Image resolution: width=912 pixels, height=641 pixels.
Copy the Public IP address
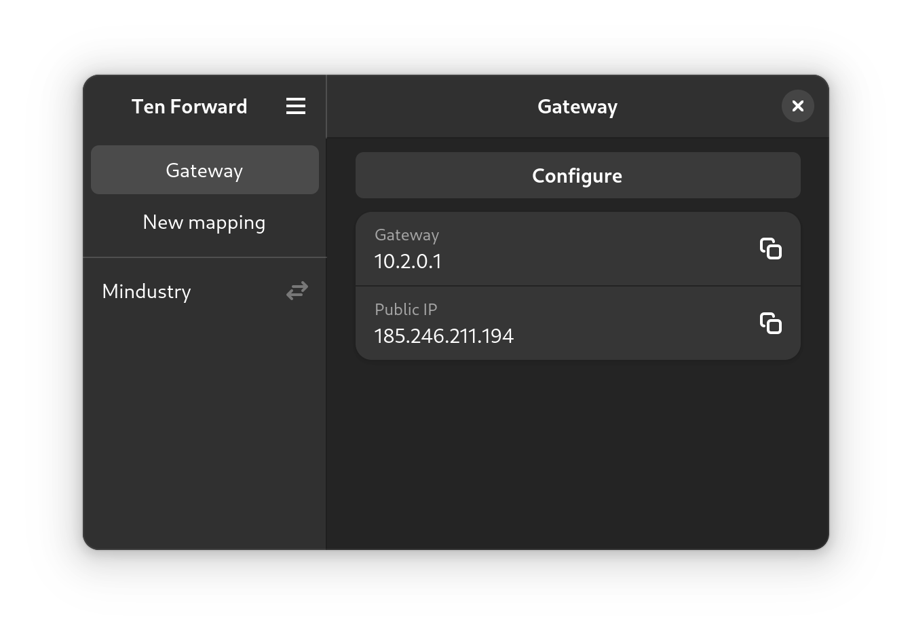[x=771, y=323]
